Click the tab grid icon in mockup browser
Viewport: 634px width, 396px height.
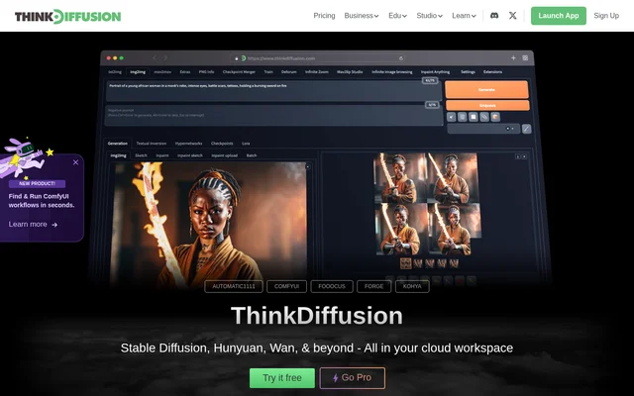pyautogui.click(x=525, y=57)
